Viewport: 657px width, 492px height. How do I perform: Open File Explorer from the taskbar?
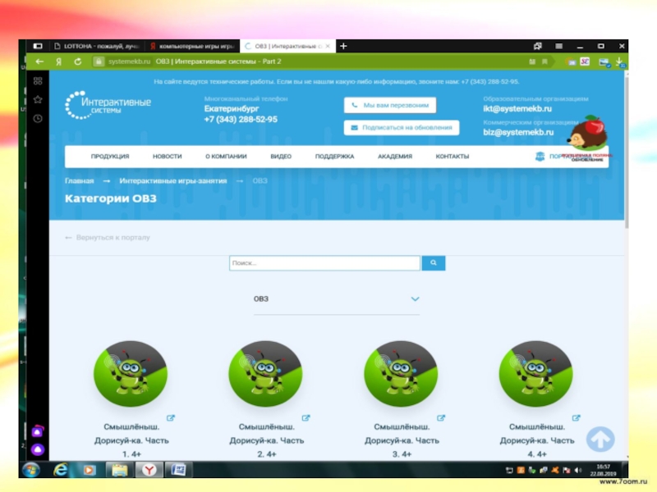[x=119, y=470]
